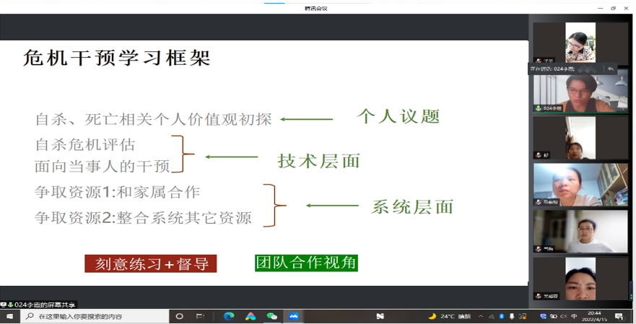Open Tencent Meeting from the taskbar
This screenshot has width=636, height=324.
pos(293,316)
